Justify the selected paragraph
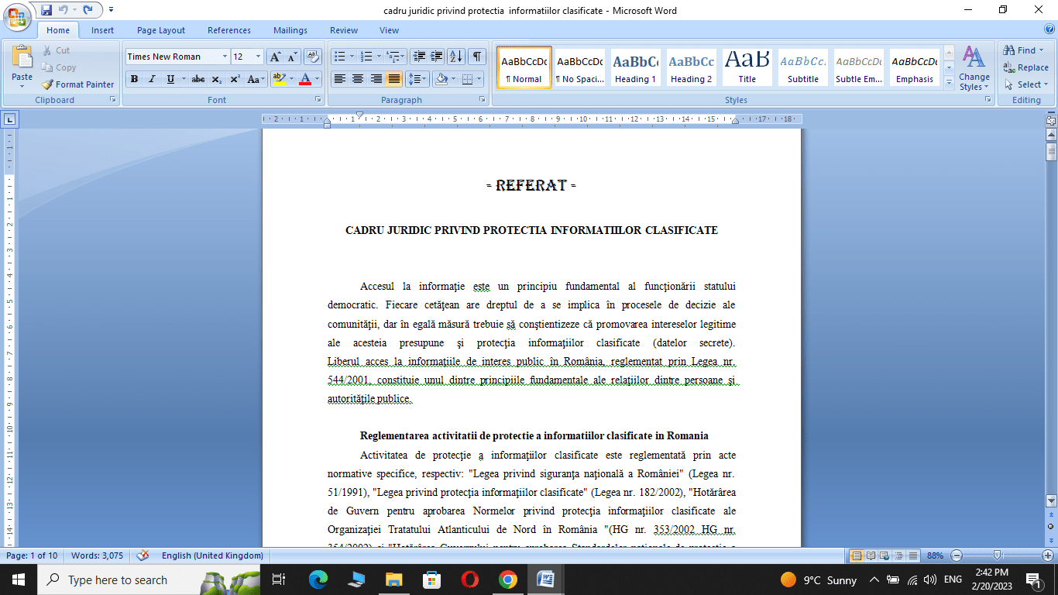Viewport: 1058px width, 595px height. (393, 79)
